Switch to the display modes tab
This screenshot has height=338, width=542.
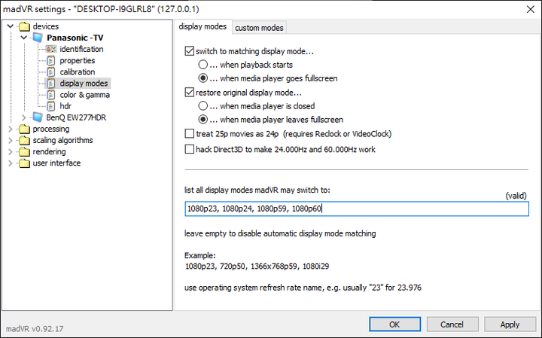pos(202,26)
